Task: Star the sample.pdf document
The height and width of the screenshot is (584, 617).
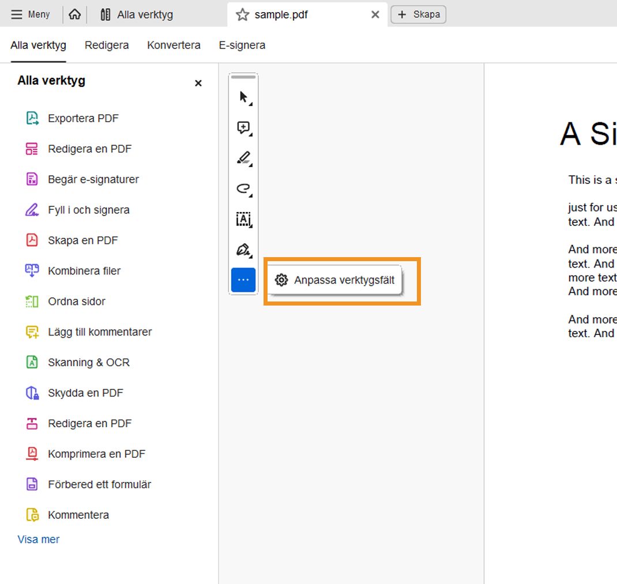Action: 242,15
